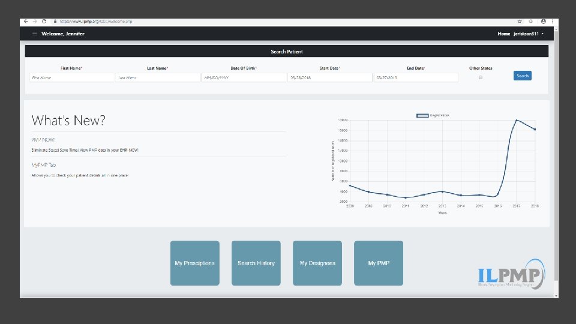Open the Start Date picker field
The height and width of the screenshot is (324, 576).
click(330, 77)
